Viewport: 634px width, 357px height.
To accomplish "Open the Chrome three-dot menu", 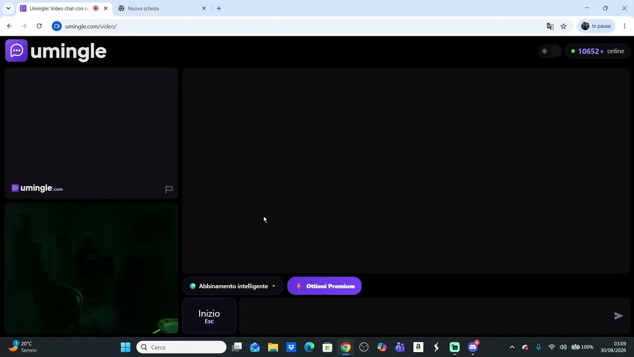I will 625,26.
